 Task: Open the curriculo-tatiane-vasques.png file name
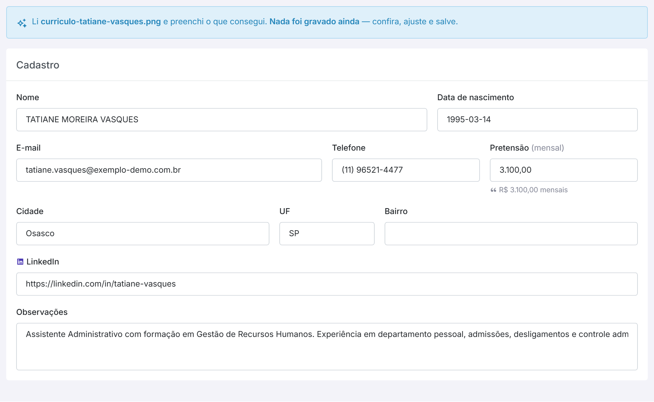pos(101,21)
